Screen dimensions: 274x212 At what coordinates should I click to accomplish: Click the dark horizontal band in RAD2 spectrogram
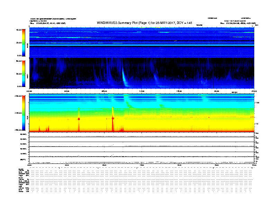[138, 41]
